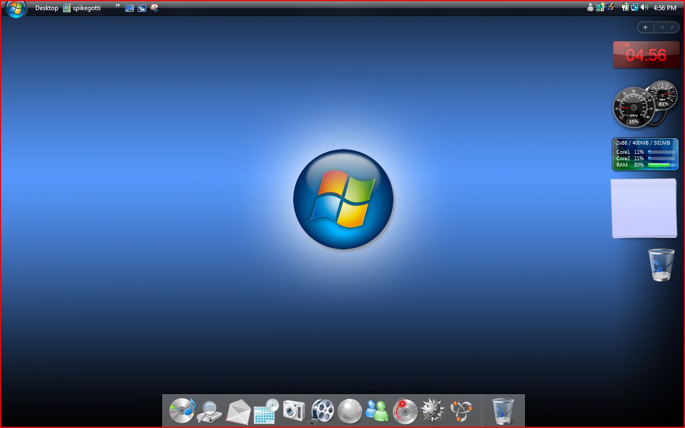The height and width of the screenshot is (428, 685).
Task: Click the CPU speedometer gauge
Action: click(x=634, y=108)
